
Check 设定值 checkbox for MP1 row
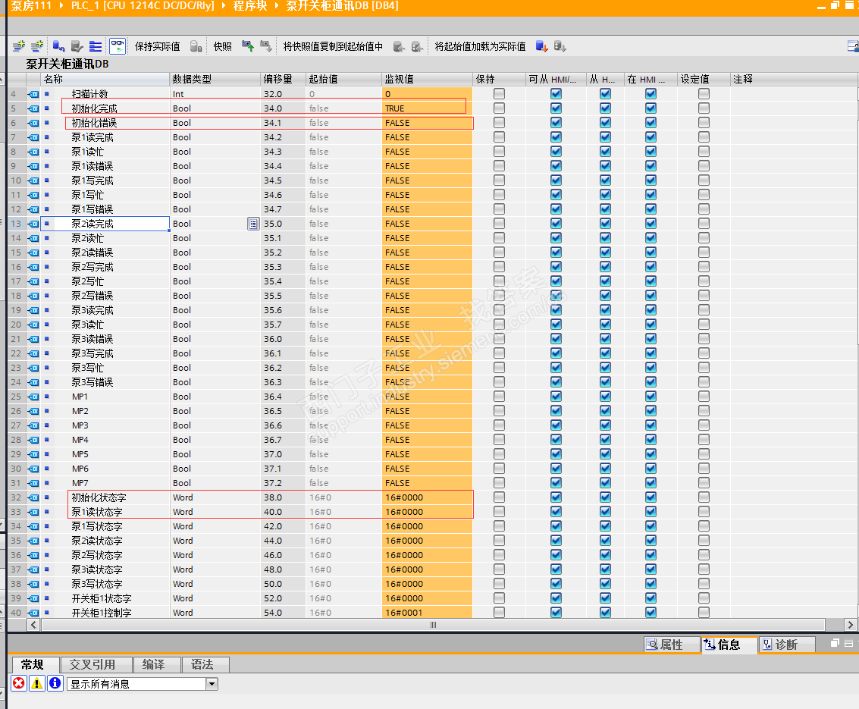tap(704, 396)
